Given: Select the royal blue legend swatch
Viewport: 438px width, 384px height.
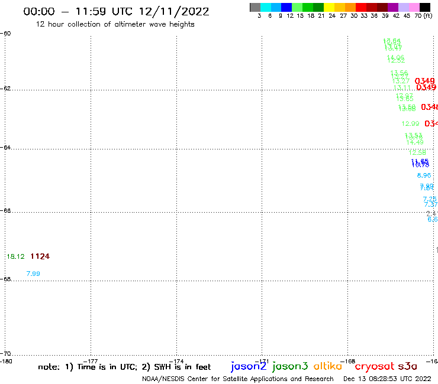Looking at the screenshot, I should [286, 7].
